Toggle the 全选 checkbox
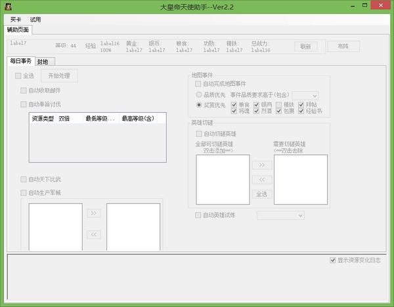The image size is (394, 307). [x=18, y=76]
